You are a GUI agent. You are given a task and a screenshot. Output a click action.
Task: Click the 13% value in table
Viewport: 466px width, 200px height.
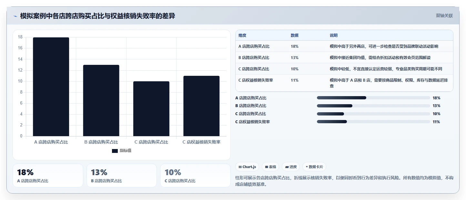tap(295, 58)
